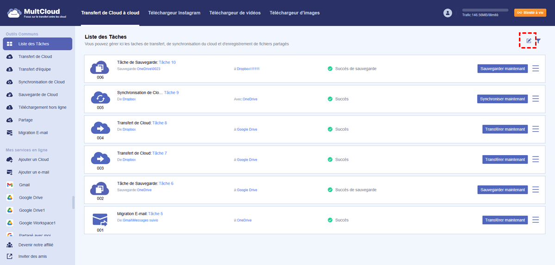Click the Trafic:146.56MB/Illimité text
Image resolution: width=555 pixels, height=265 pixels.
point(480,15)
